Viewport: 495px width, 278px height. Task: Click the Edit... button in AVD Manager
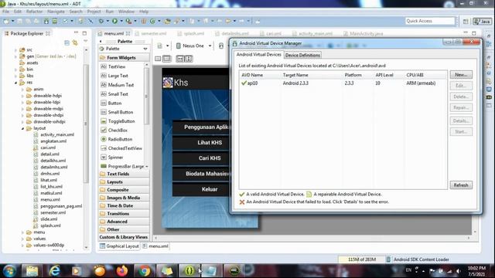461,86
